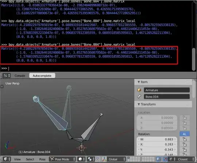The height and width of the screenshot is (163, 197).
Task: Click the properties panel vertical scrollbar
Action: pos(194,89)
